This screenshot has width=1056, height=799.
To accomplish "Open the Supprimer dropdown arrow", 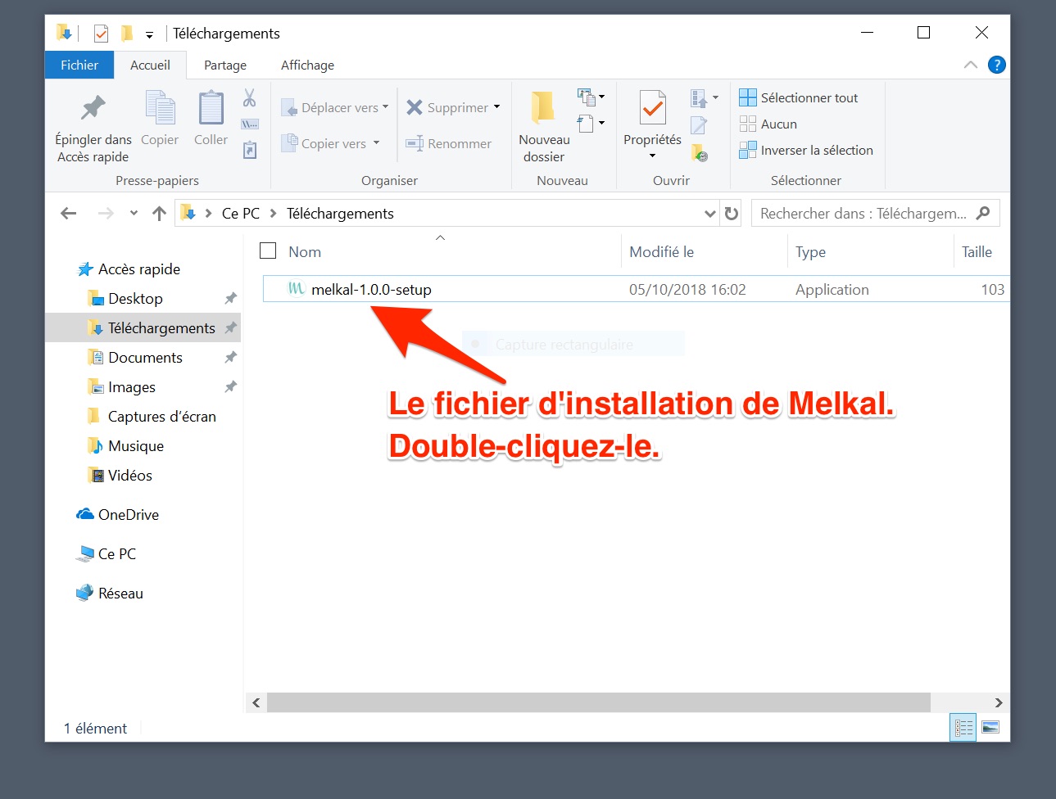I will click(496, 107).
